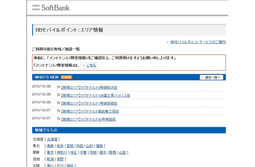Open the マクドナルド139富士見バイパス店 news link
Screen dimensions: 255x167
pos(96,96)
